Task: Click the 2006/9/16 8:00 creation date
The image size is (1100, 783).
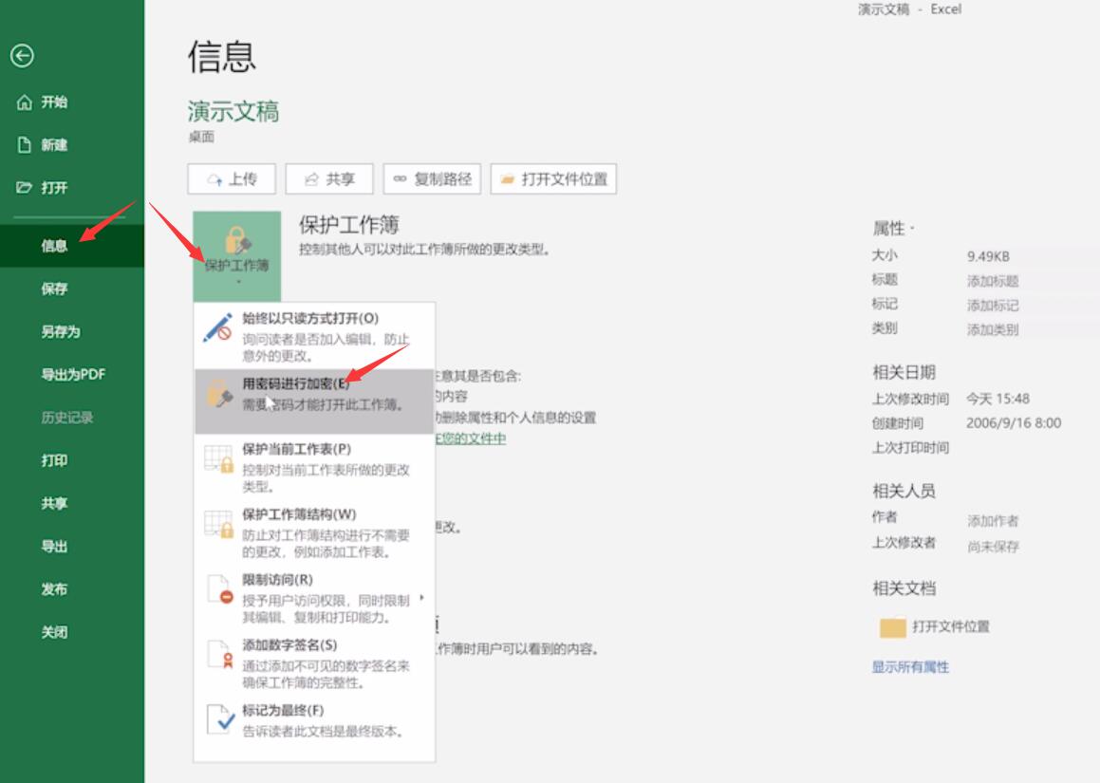Action: [x=1013, y=423]
